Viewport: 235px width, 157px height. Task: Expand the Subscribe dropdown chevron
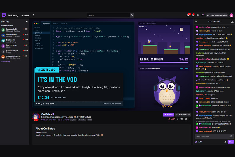[x=189, y=115]
